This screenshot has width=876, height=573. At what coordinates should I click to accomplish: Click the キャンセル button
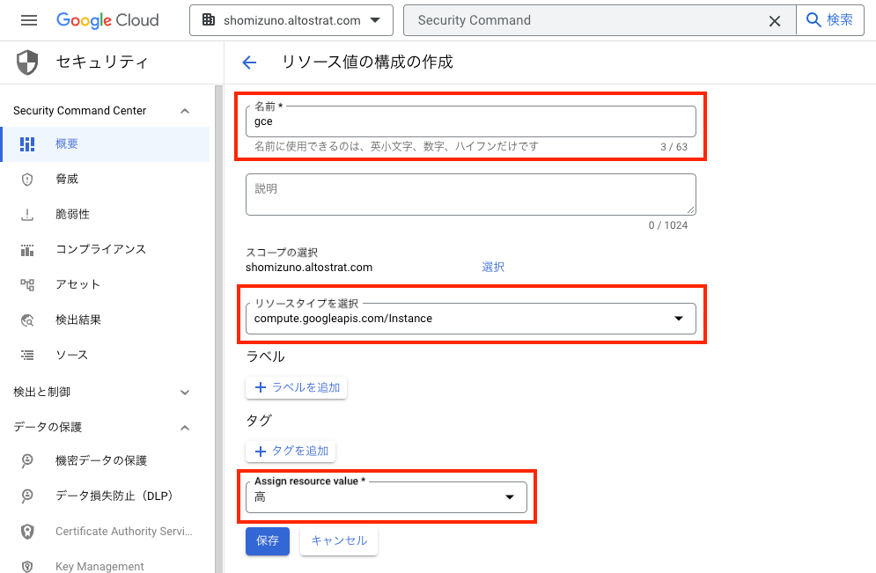coord(339,541)
